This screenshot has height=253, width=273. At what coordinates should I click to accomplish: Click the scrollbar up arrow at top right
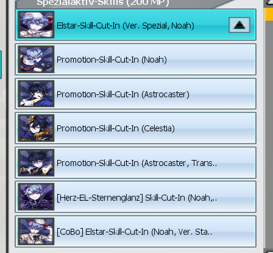click(x=269, y=2)
